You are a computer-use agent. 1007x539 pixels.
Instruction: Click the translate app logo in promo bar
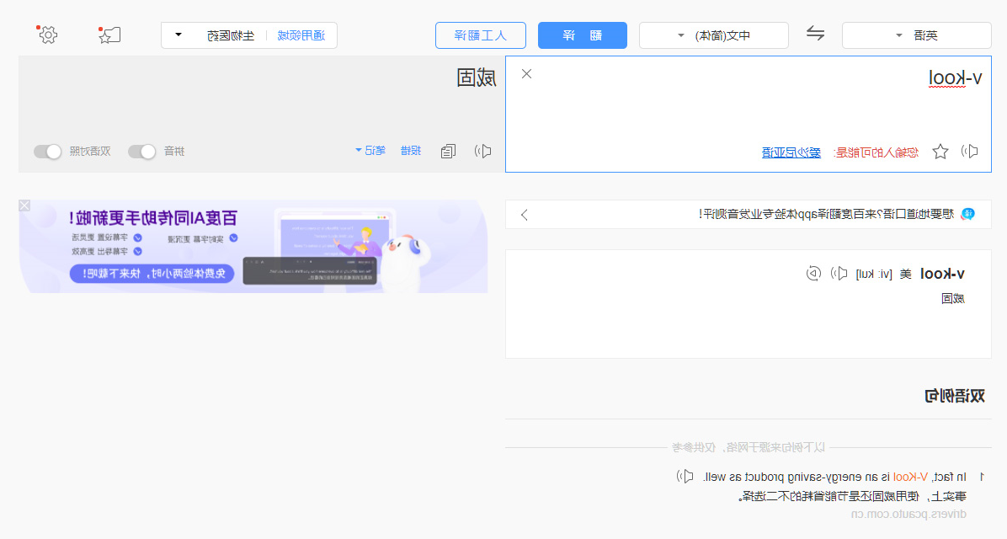[967, 215]
